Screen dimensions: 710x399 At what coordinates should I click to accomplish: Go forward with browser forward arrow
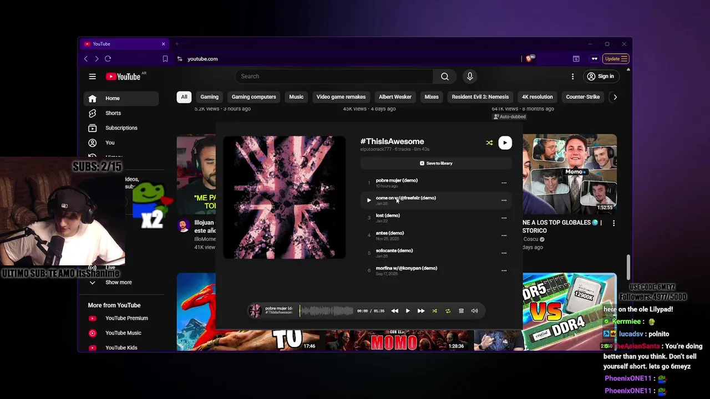pos(97,59)
